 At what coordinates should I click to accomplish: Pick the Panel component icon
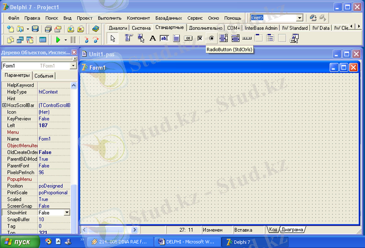coord(282,38)
